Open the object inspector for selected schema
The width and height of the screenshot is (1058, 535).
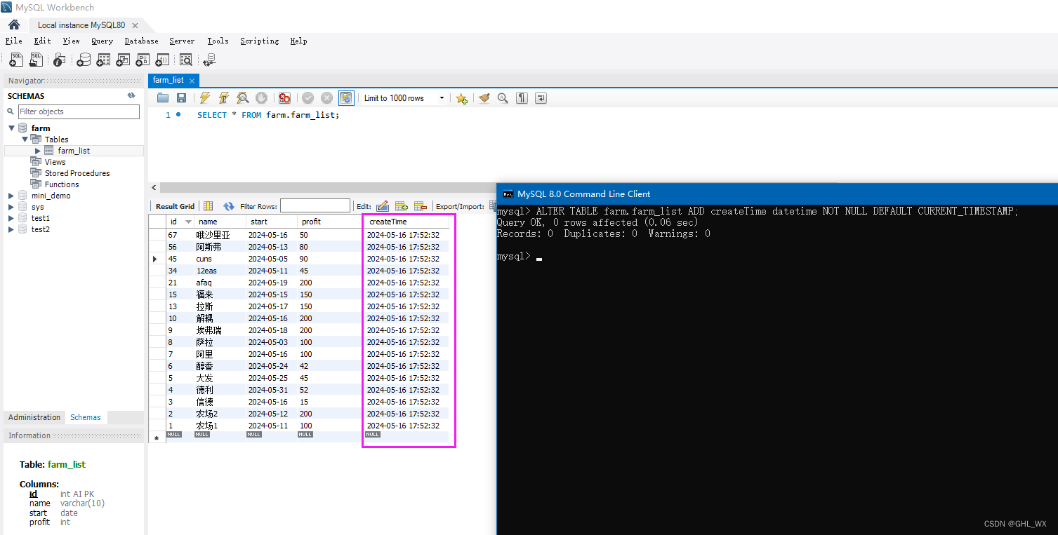(x=60, y=60)
